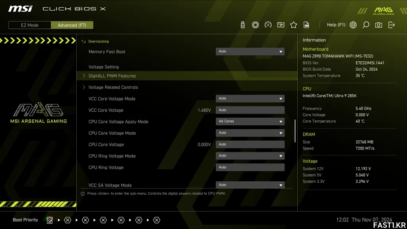Expand DigitALL PWM Features submenu
Screen dimensions: 407x229
[x=187, y=76]
